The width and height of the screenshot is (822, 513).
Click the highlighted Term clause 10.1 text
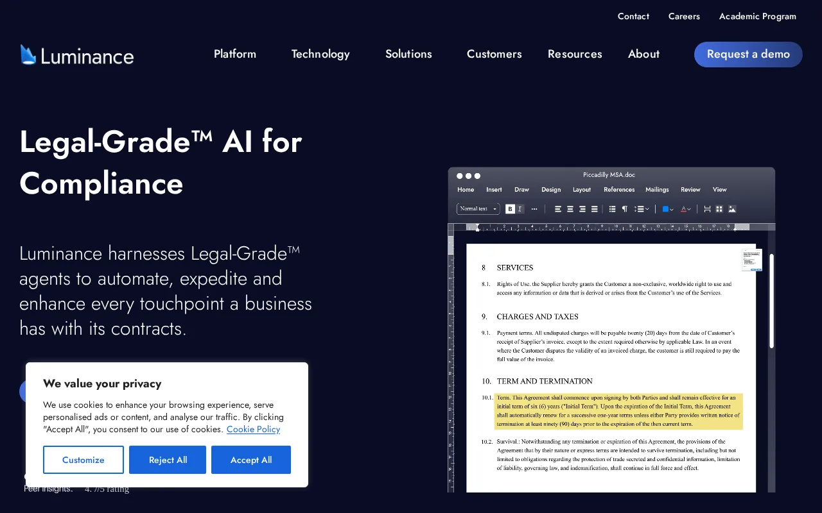coord(618,411)
